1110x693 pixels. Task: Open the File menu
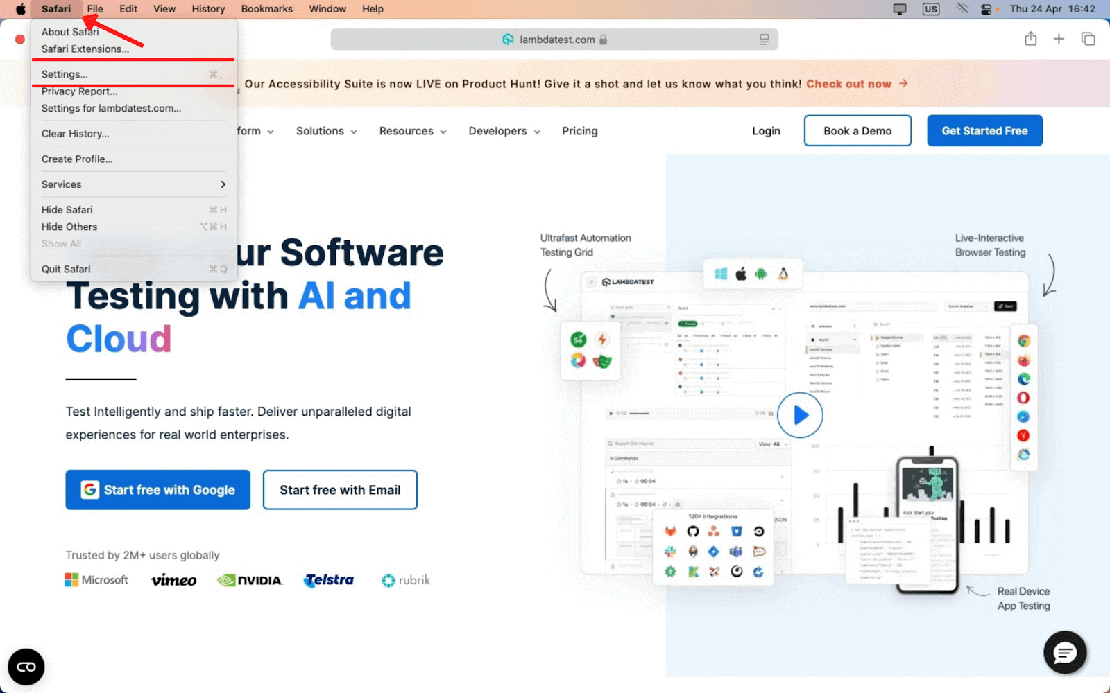(95, 9)
